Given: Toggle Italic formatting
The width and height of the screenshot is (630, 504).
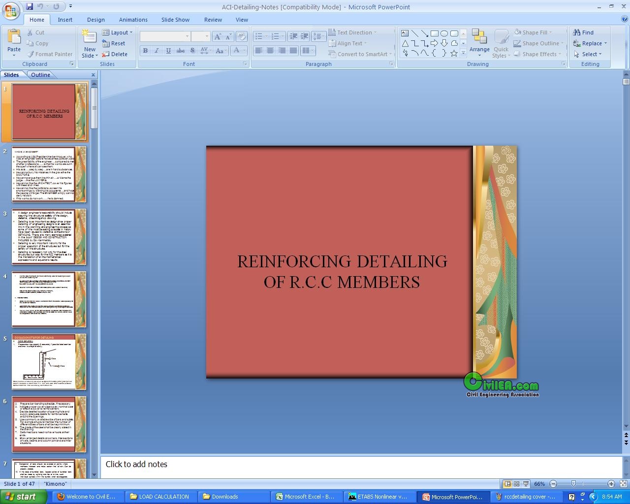Looking at the screenshot, I should (x=157, y=50).
